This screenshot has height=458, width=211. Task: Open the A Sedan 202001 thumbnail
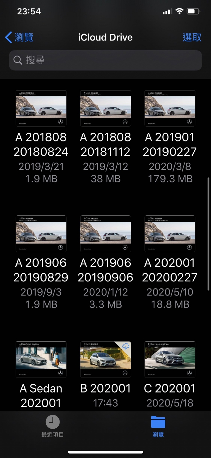click(41, 359)
